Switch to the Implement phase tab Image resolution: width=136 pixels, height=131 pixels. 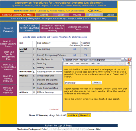(94, 15)
